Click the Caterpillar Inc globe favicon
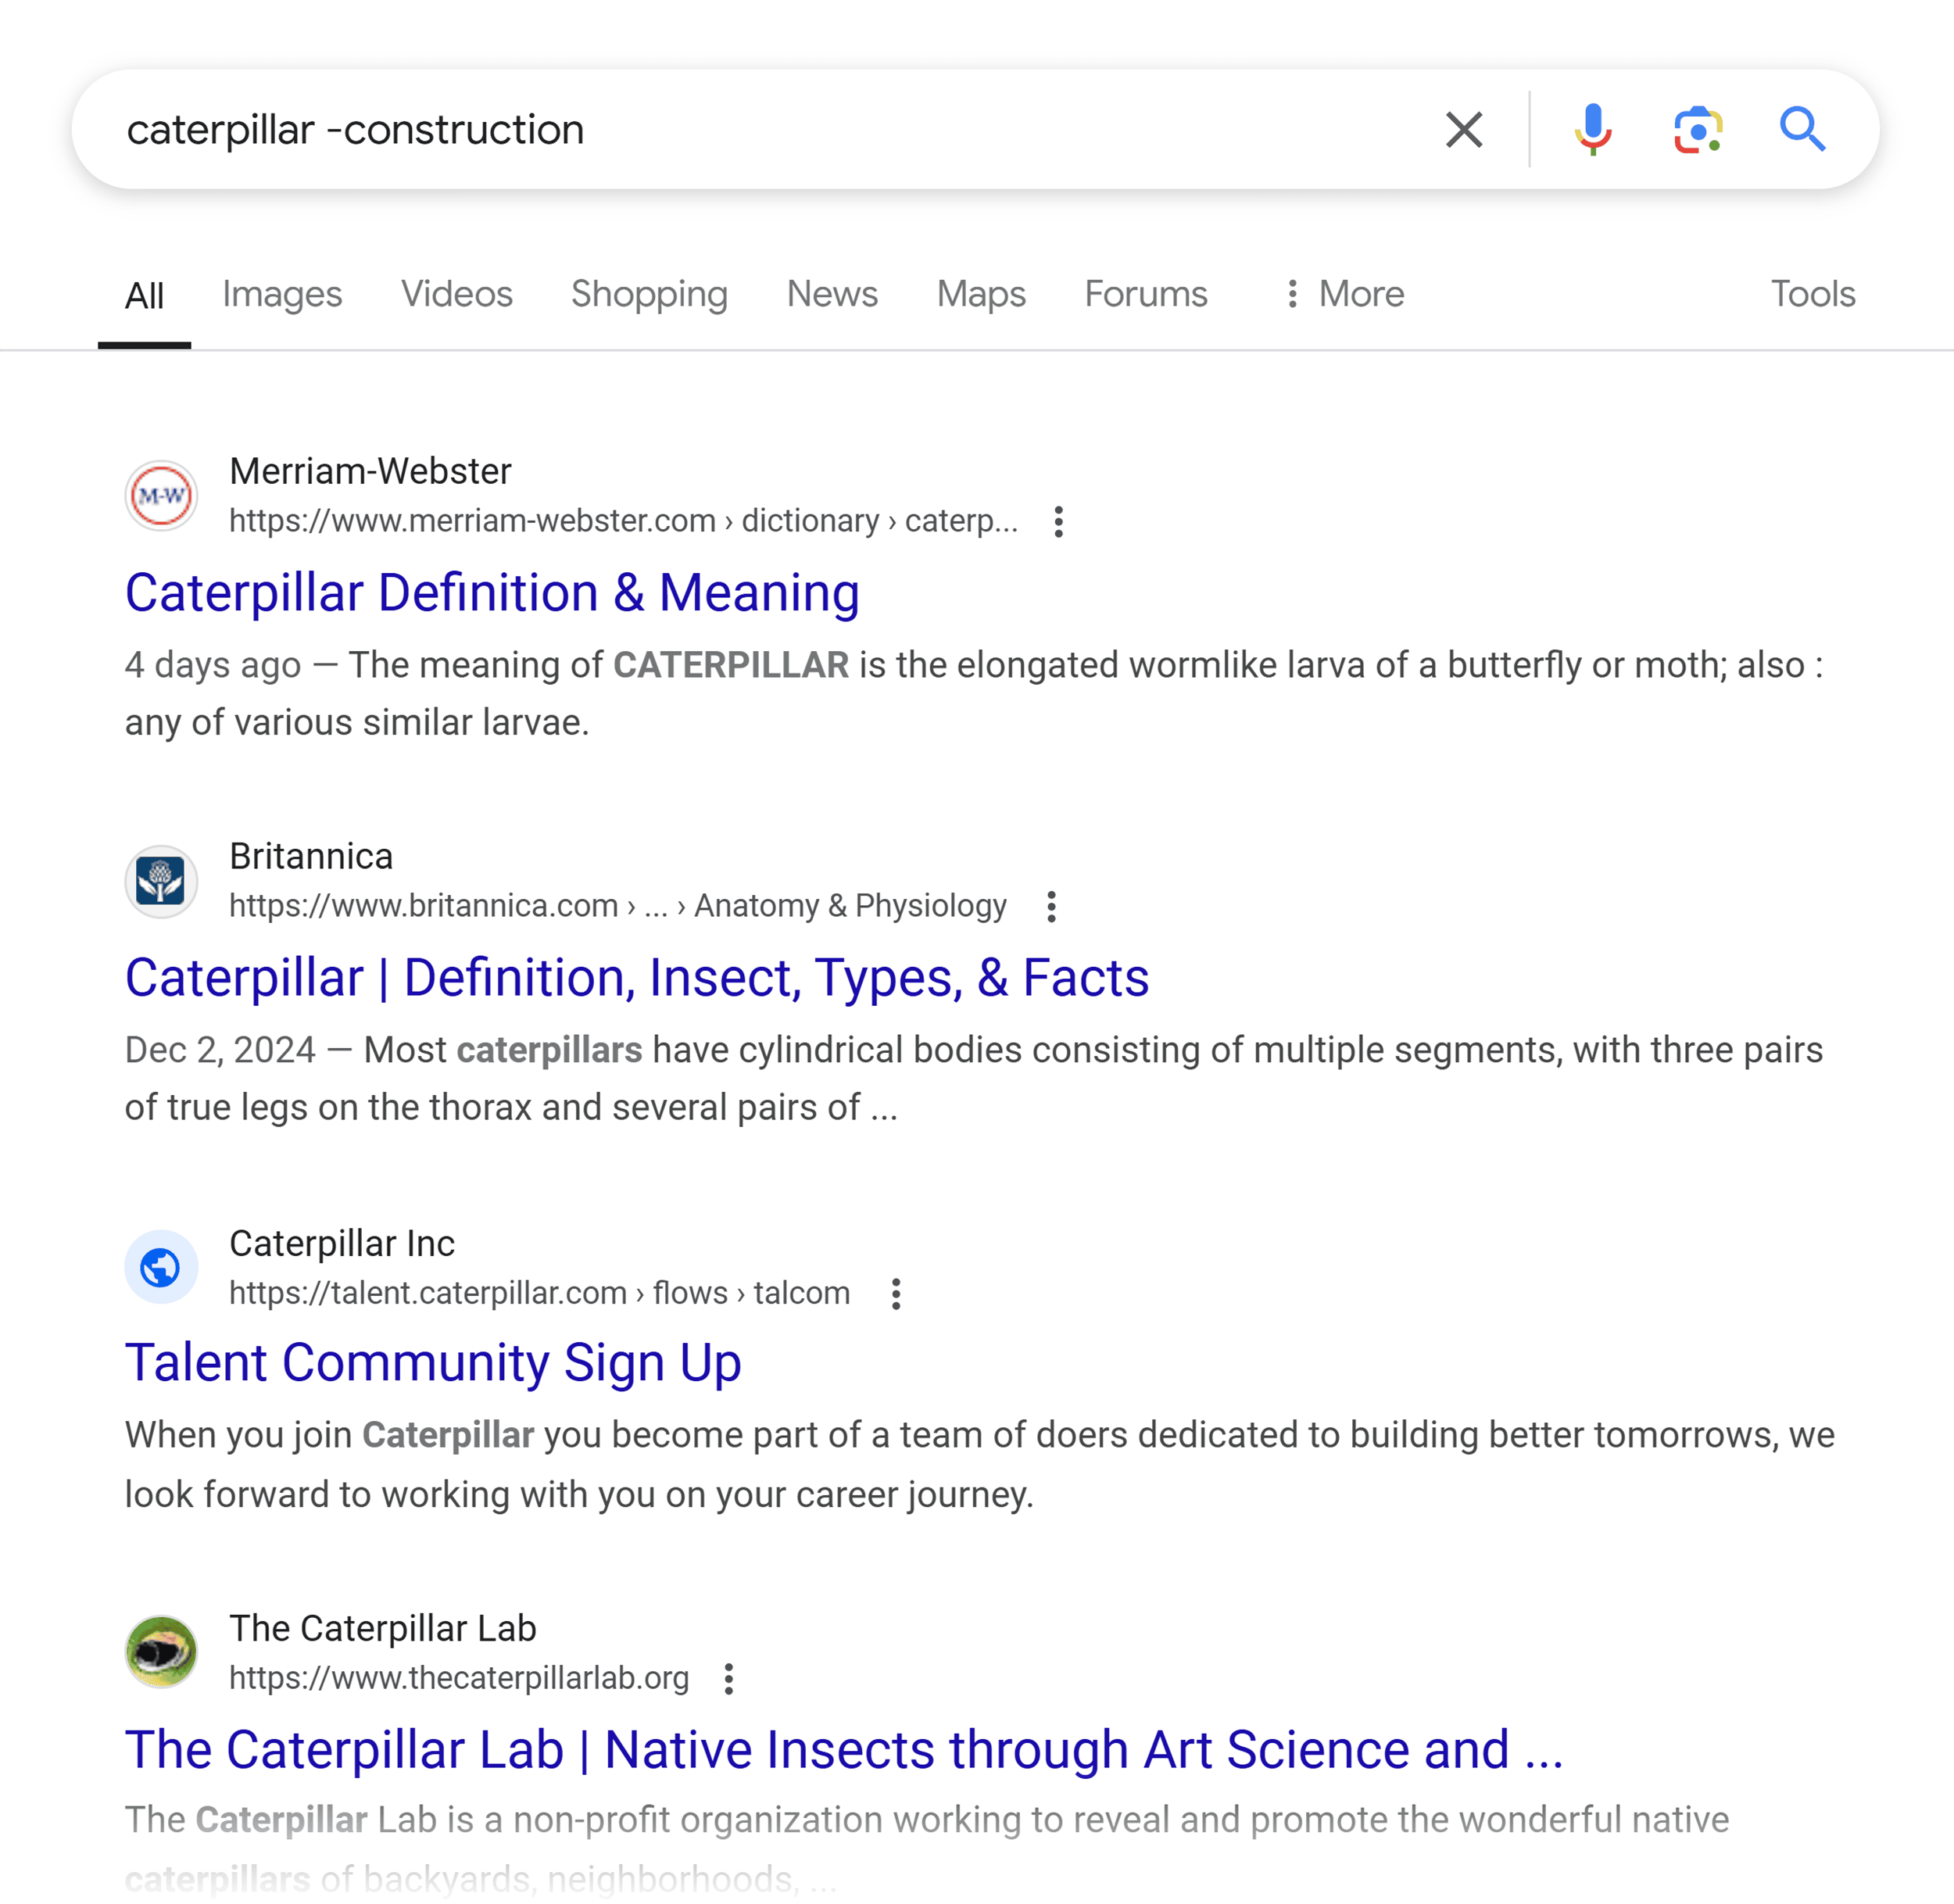This screenshot has height=1904, width=1954. 161,1267
